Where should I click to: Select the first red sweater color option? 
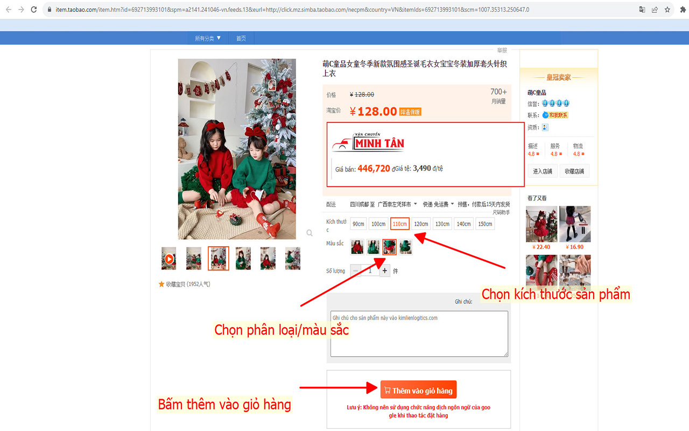pos(357,246)
